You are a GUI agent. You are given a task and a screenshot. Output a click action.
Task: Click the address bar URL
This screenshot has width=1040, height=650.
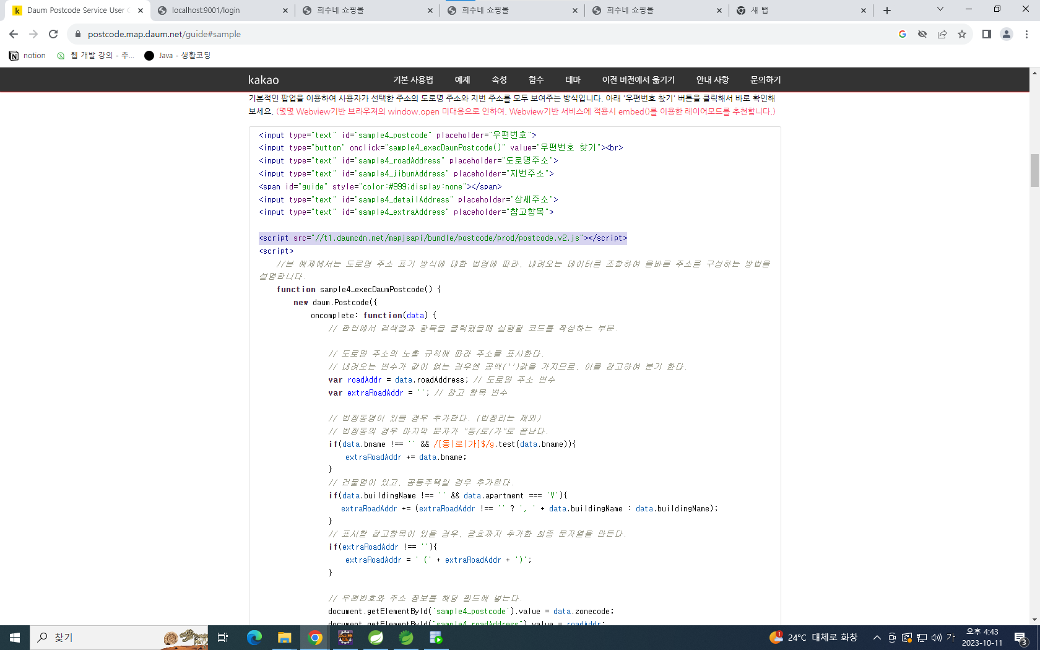point(164,34)
